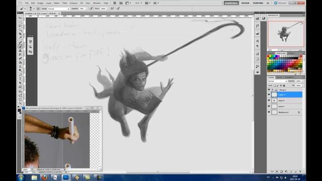This screenshot has width=322, height=181.
Task: Select the Brush tool
Action: [x=20, y=47]
